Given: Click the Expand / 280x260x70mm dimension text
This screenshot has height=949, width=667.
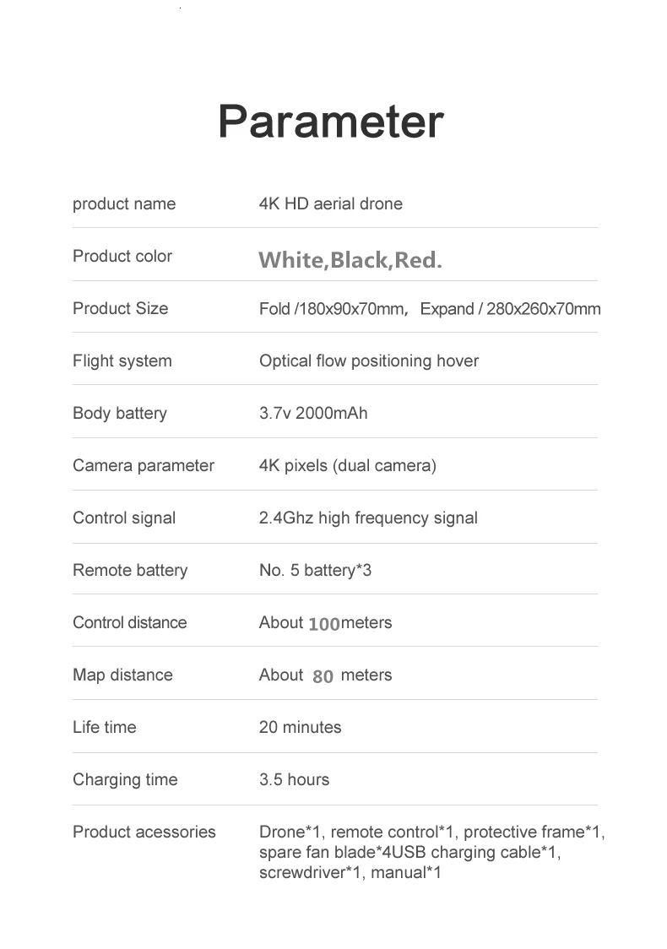Looking at the screenshot, I should click(x=510, y=309).
